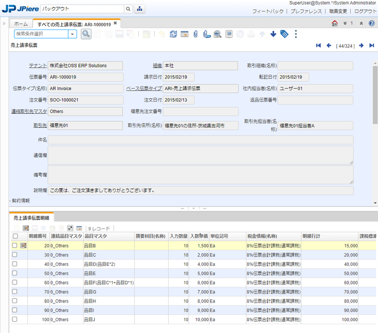378x333 pixels.
Task: Click the 伝票番号 ARI-1000019 field
Action: [85, 77]
